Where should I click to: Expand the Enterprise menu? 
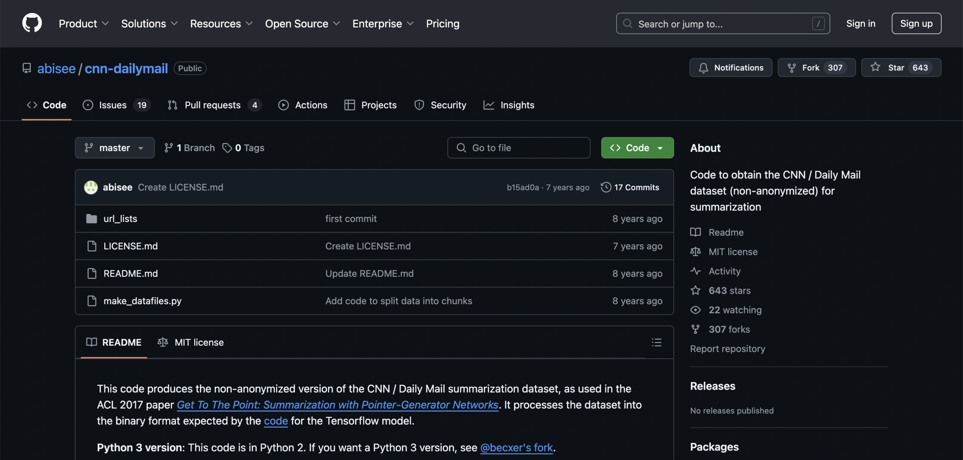pyautogui.click(x=383, y=23)
